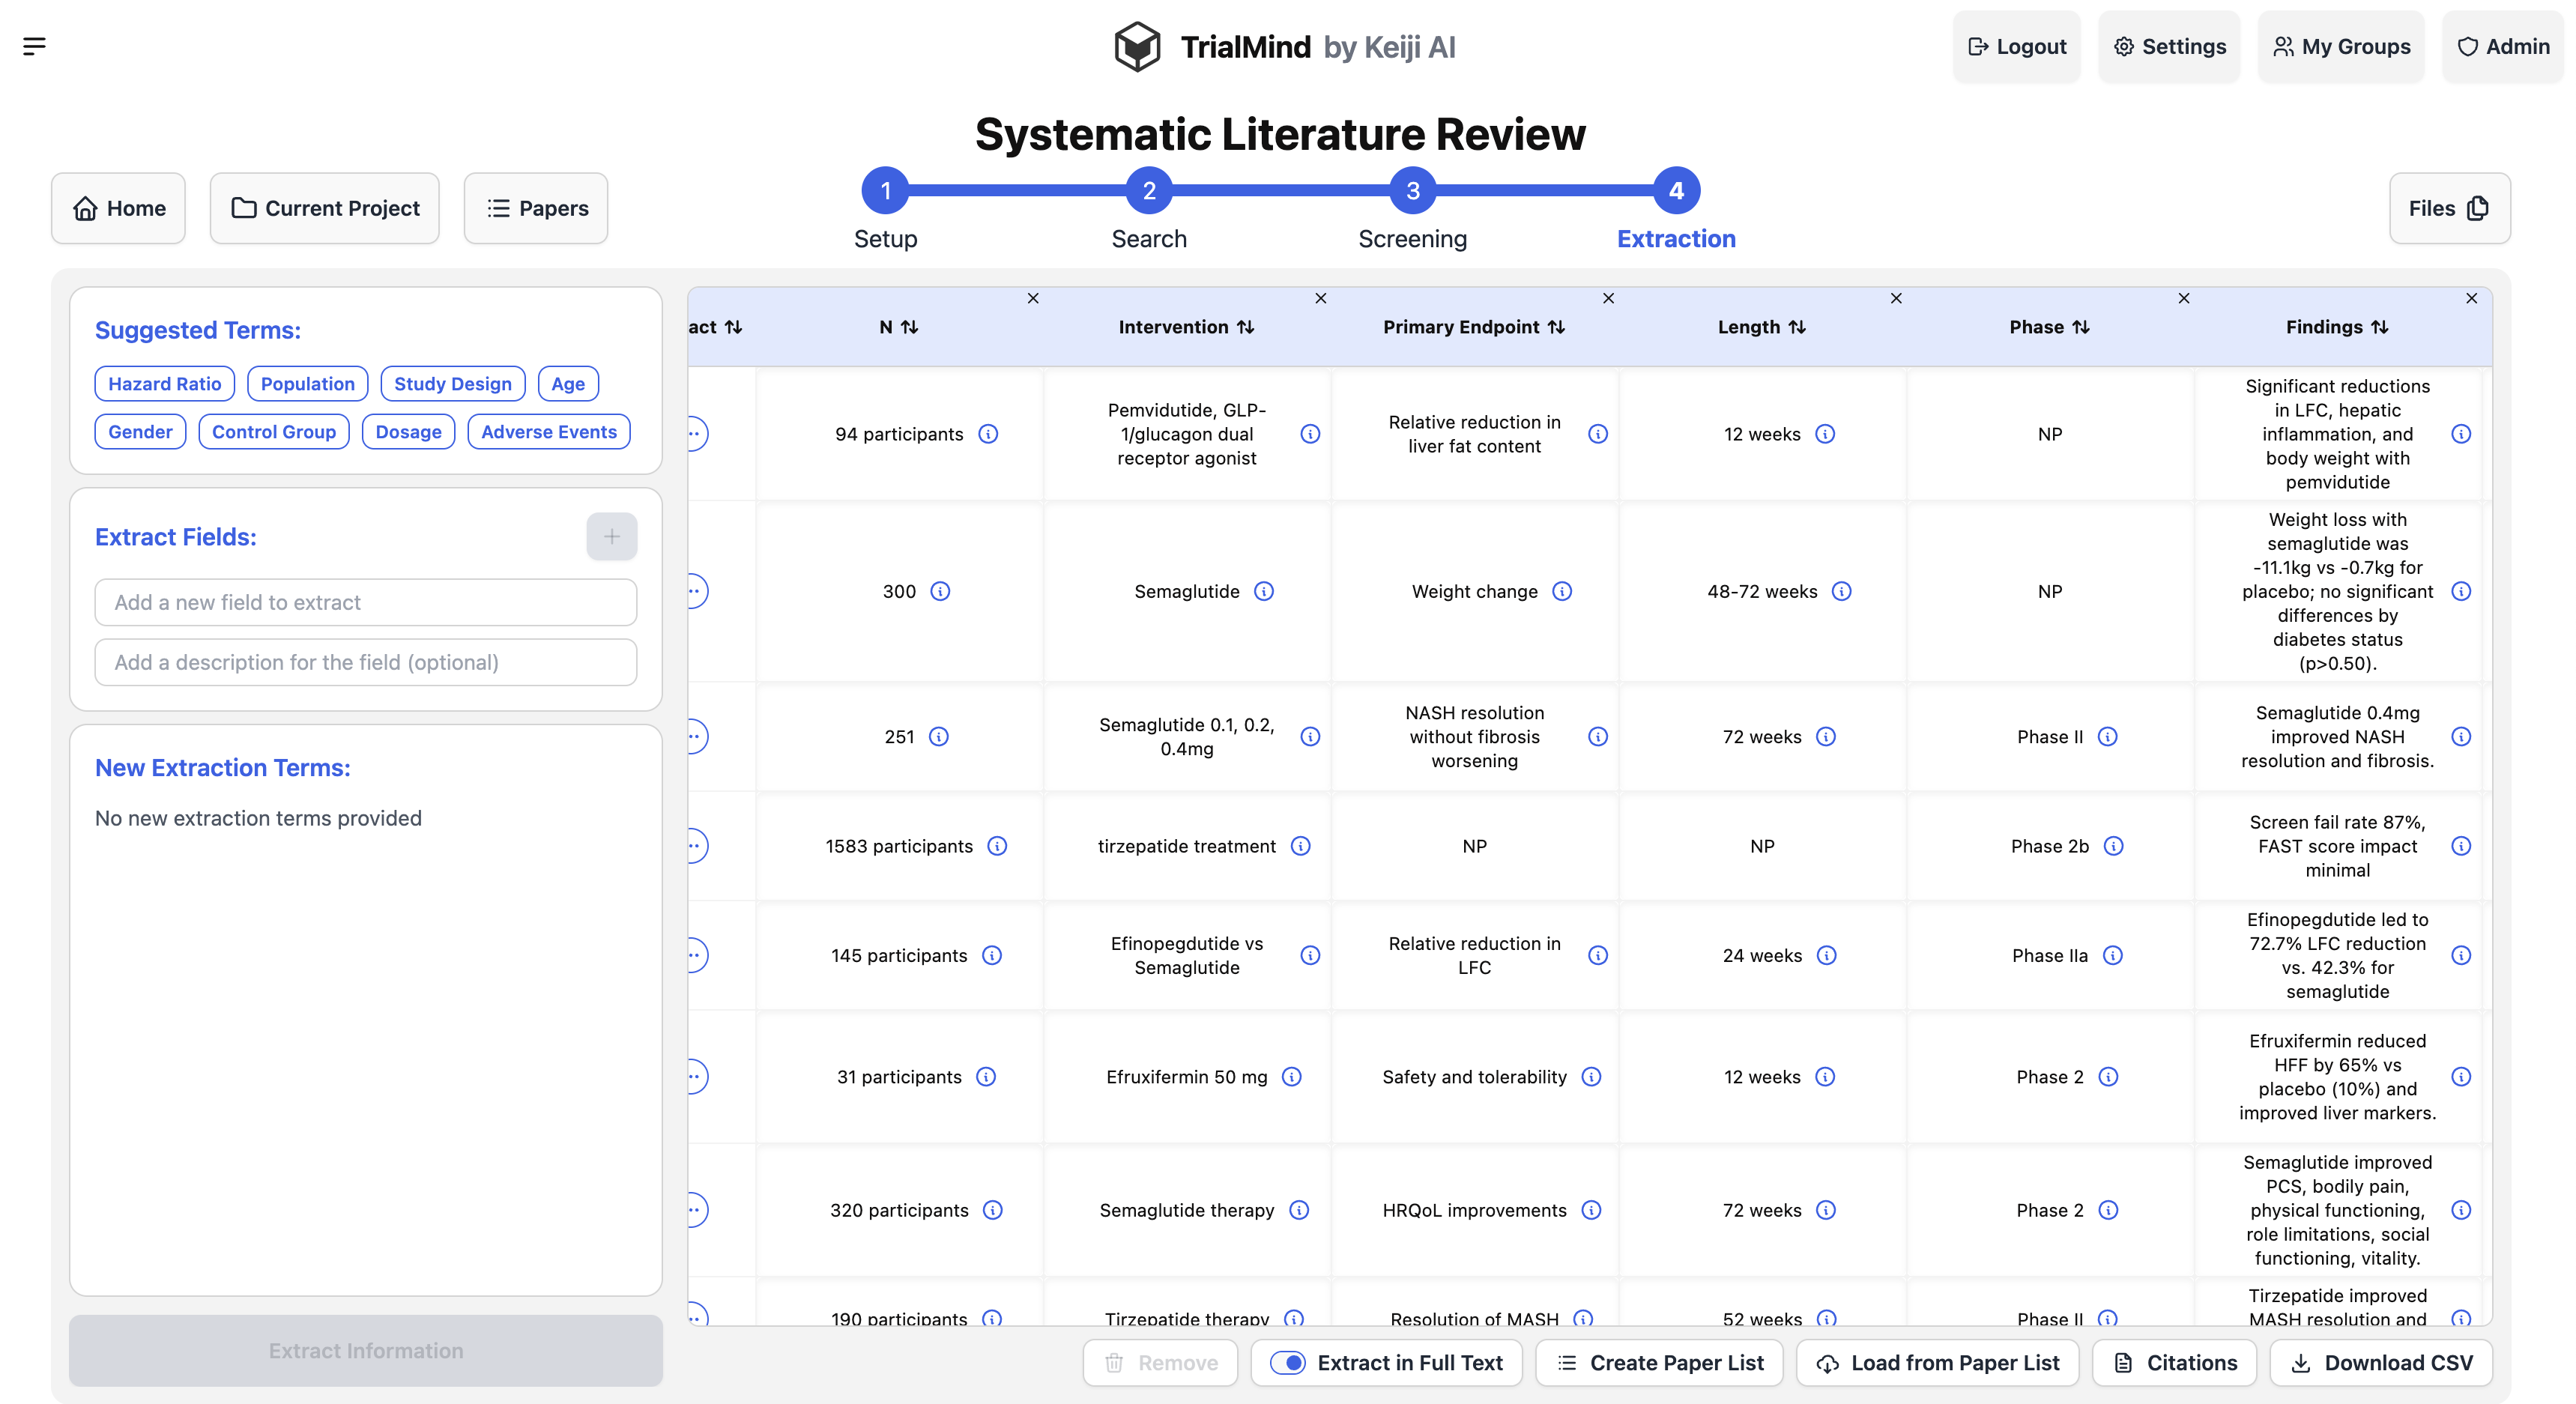Click the Add a new field input
The height and width of the screenshot is (1404, 2576).
click(365, 603)
